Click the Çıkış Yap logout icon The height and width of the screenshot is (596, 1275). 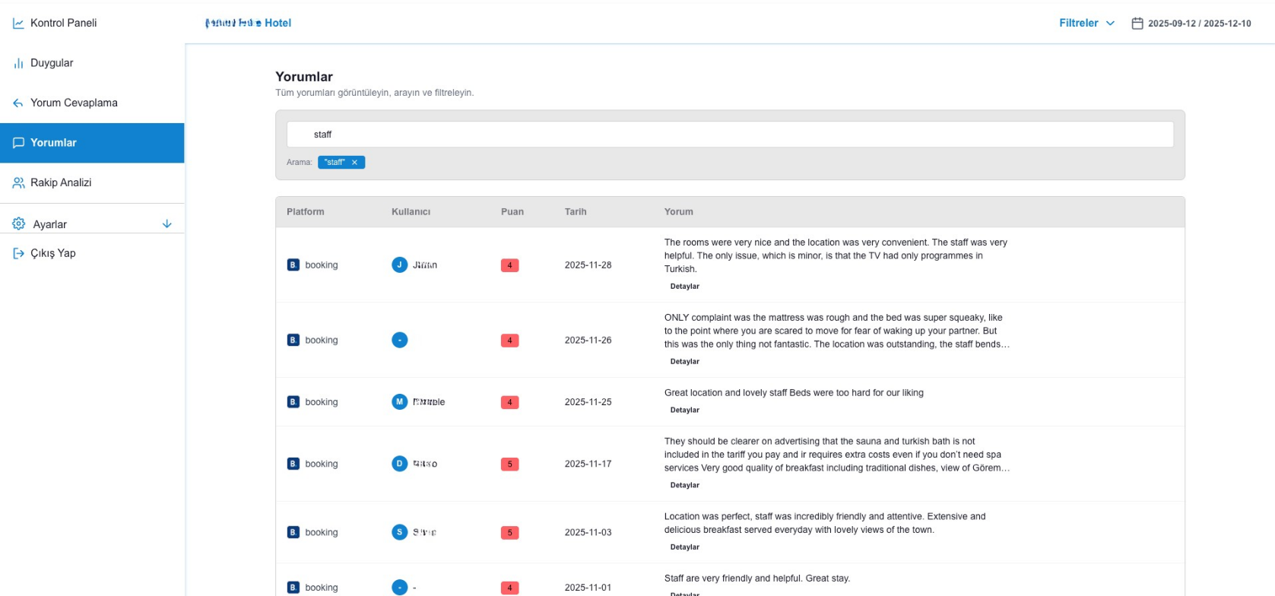pyautogui.click(x=18, y=253)
